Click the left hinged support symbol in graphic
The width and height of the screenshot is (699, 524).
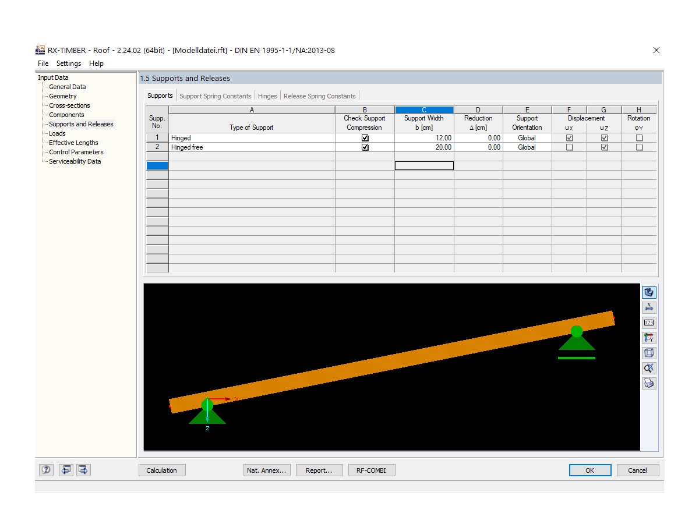pos(207,412)
